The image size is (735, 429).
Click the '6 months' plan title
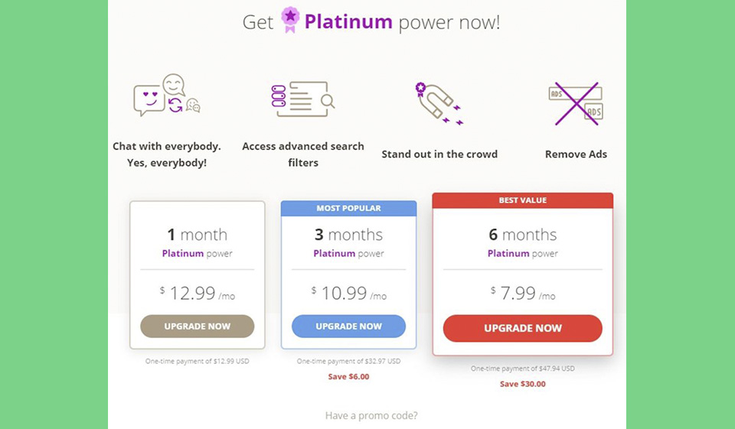(522, 235)
